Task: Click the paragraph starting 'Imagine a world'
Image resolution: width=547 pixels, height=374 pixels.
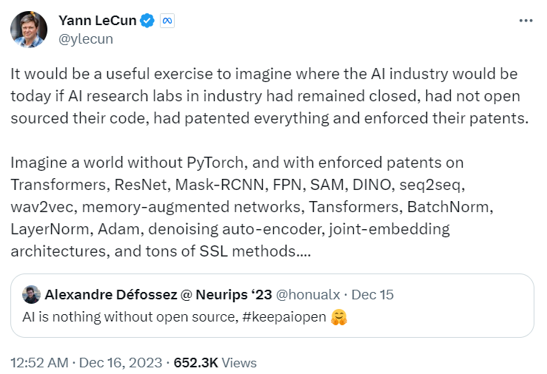Action: coord(252,207)
